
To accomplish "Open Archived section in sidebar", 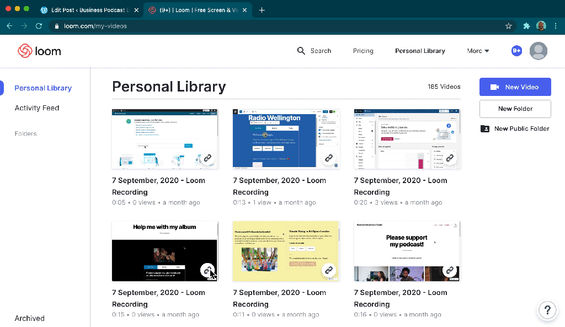I will 30,318.
